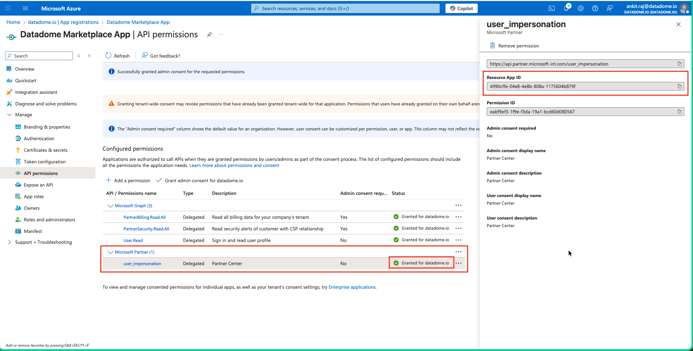Pin the API permissions page
Screen dimensions: 693x351
click(x=209, y=35)
